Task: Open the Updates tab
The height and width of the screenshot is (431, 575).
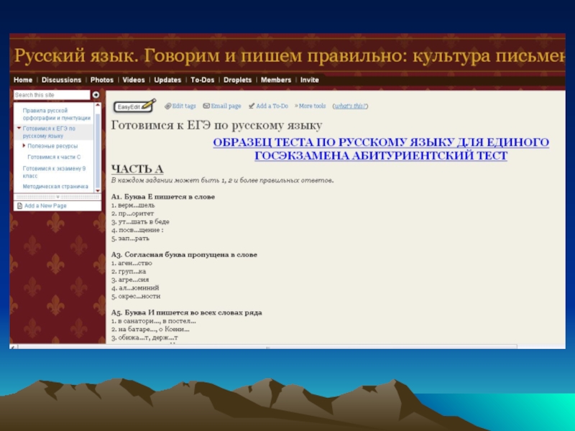Action: [x=167, y=80]
